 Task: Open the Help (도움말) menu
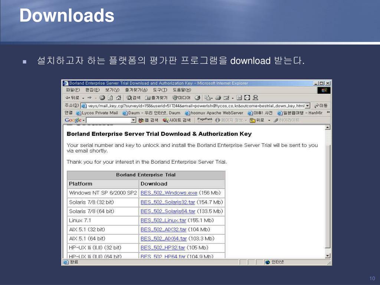tap(182, 90)
